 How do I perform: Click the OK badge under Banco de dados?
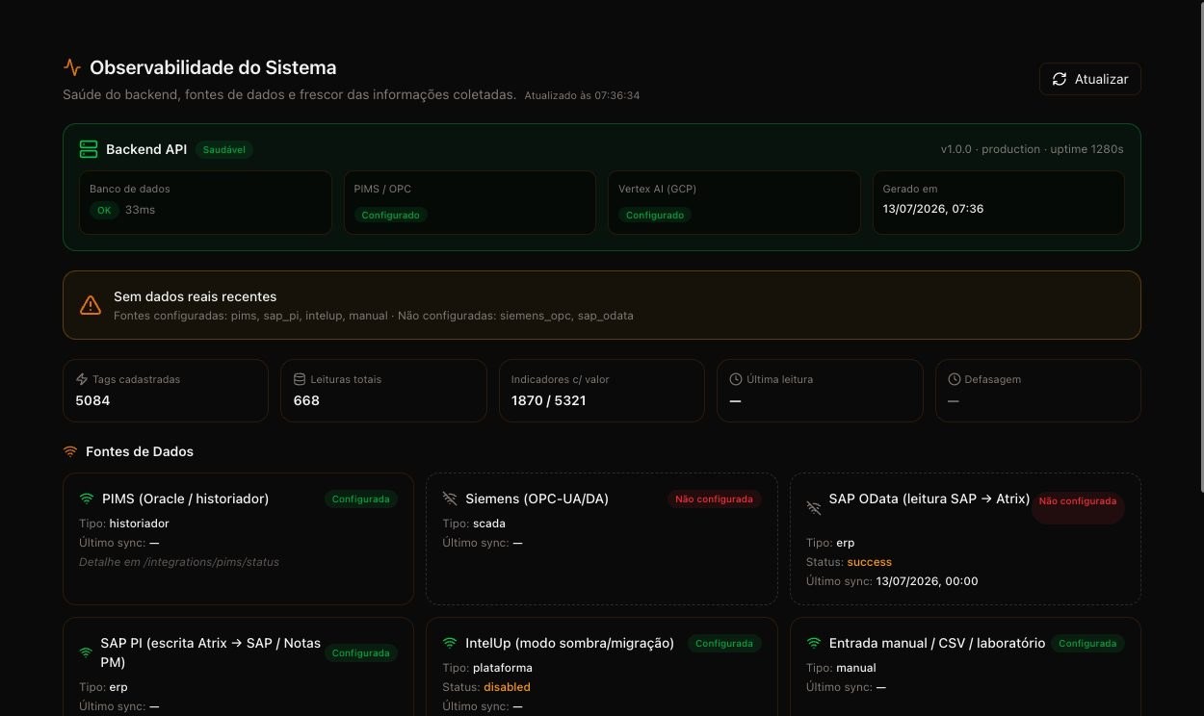tap(104, 210)
